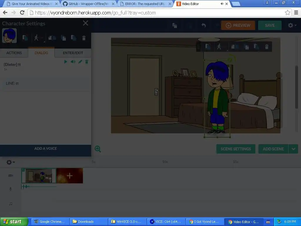This screenshot has height=226, width=301.
Task: Delete the Dieter dialog with green trash icon
Action: coord(87,62)
